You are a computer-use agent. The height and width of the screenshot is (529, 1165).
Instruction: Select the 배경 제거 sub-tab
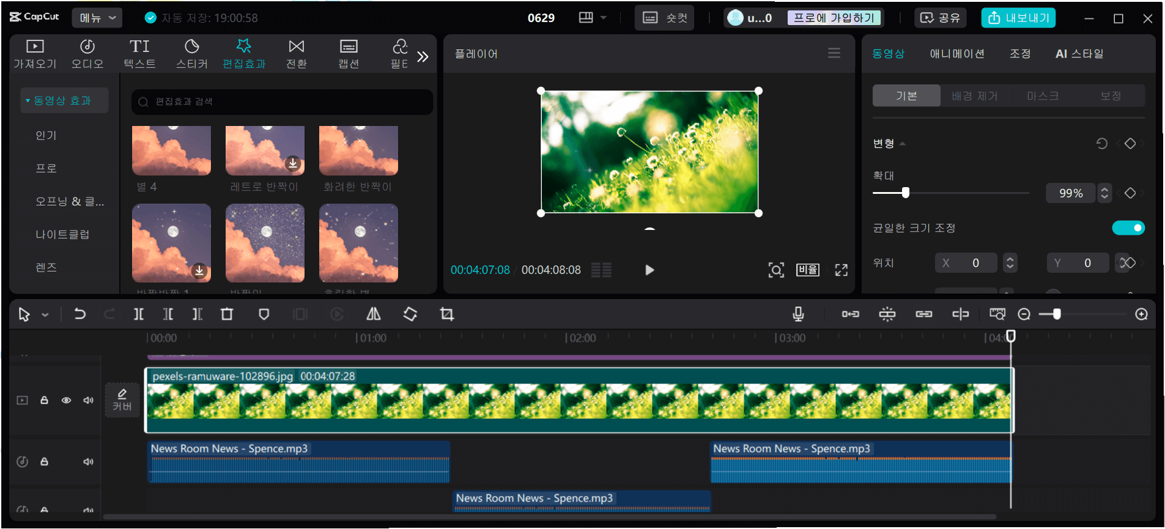(974, 96)
